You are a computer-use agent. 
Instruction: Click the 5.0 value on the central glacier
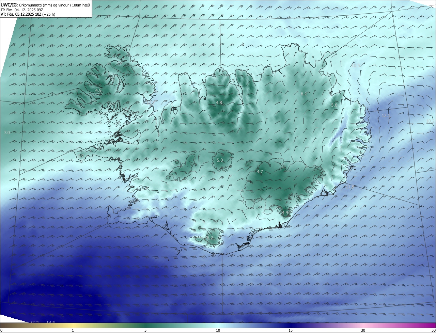(x=220, y=160)
